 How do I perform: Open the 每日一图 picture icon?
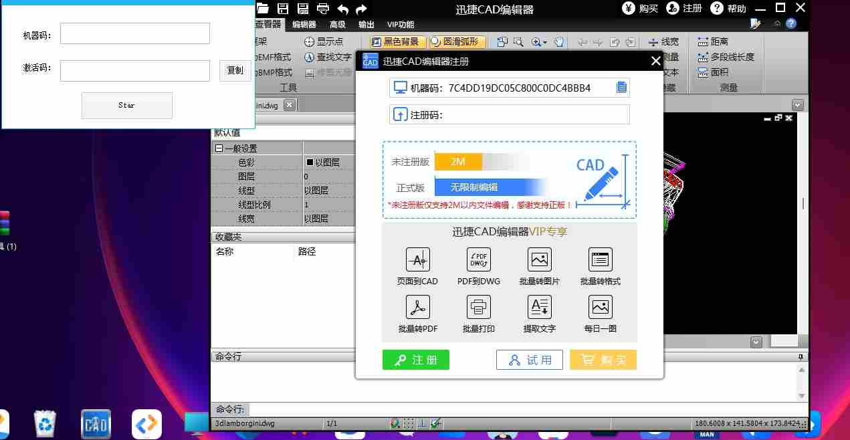tap(601, 307)
